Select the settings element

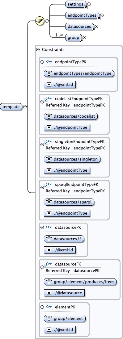(x=75, y=4)
